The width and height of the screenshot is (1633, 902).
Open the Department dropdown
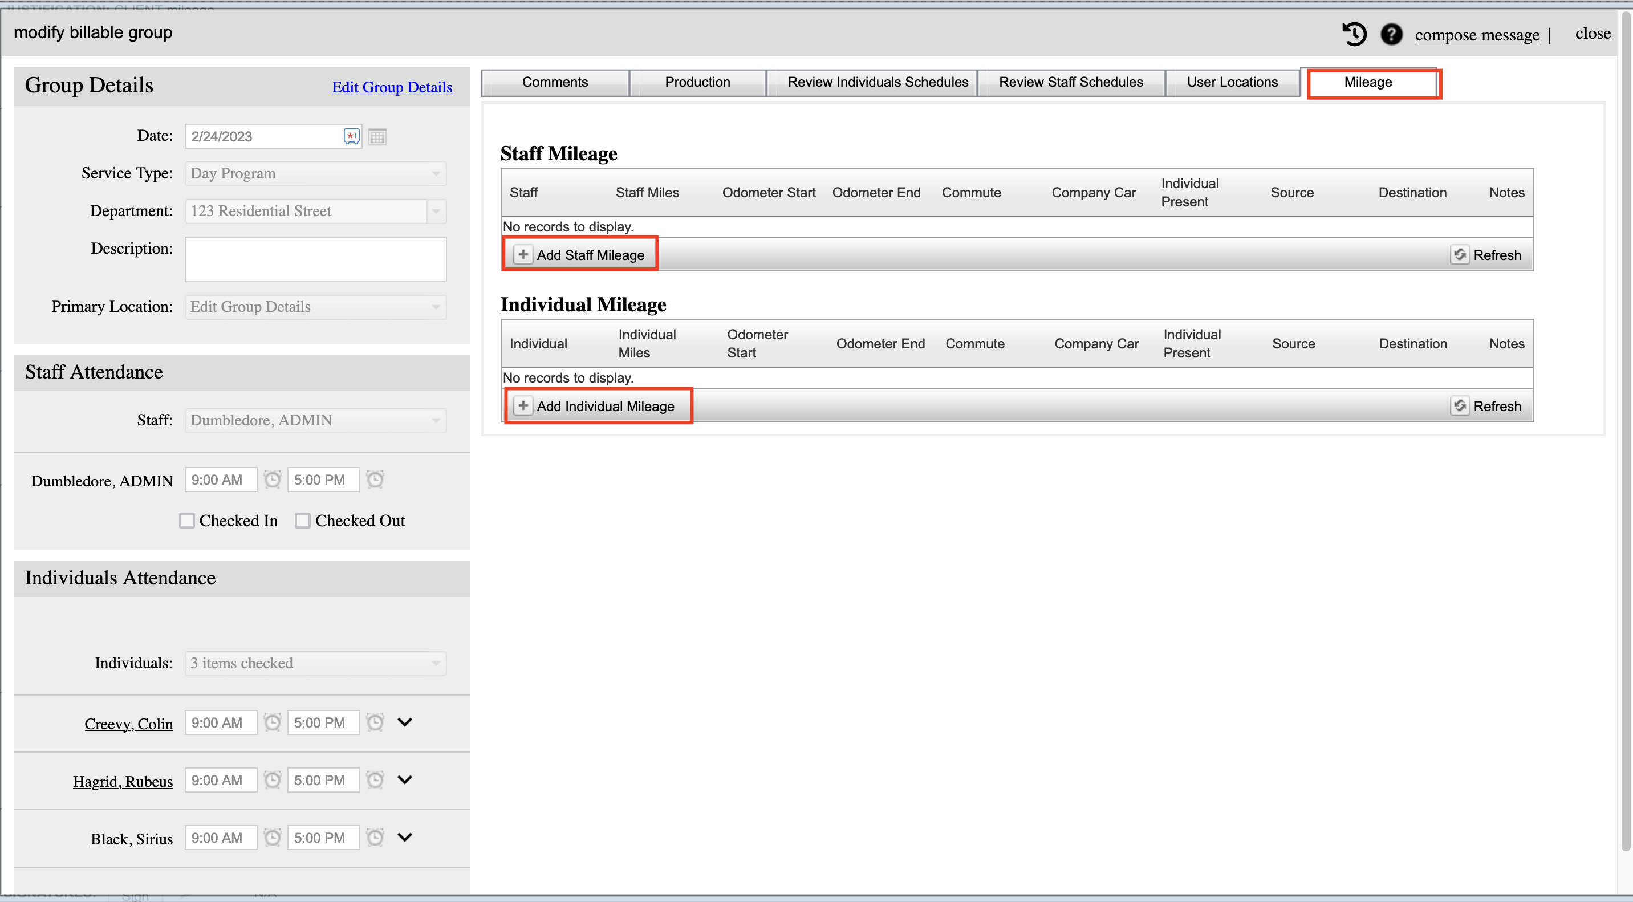(316, 211)
